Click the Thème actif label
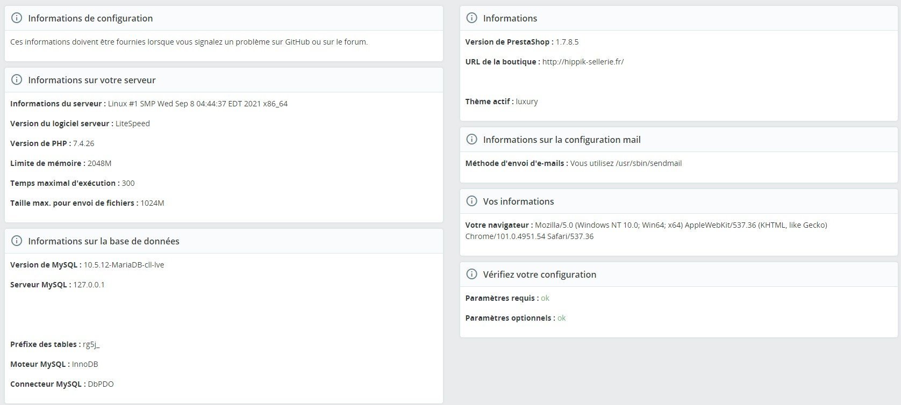 [x=490, y=102]
